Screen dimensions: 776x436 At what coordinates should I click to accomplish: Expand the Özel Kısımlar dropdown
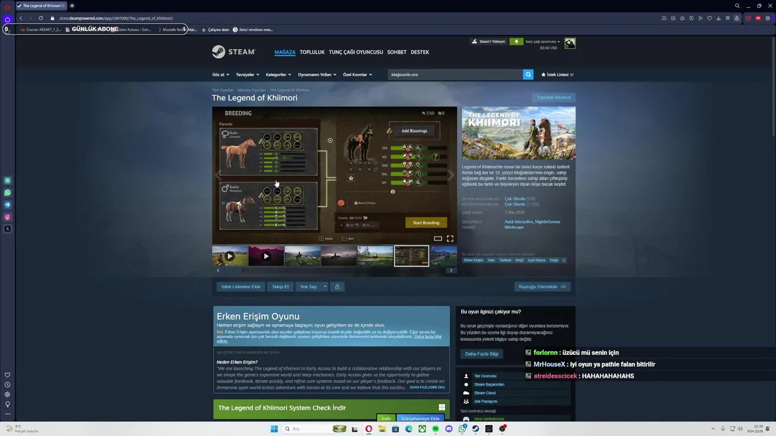click(358, 74)
